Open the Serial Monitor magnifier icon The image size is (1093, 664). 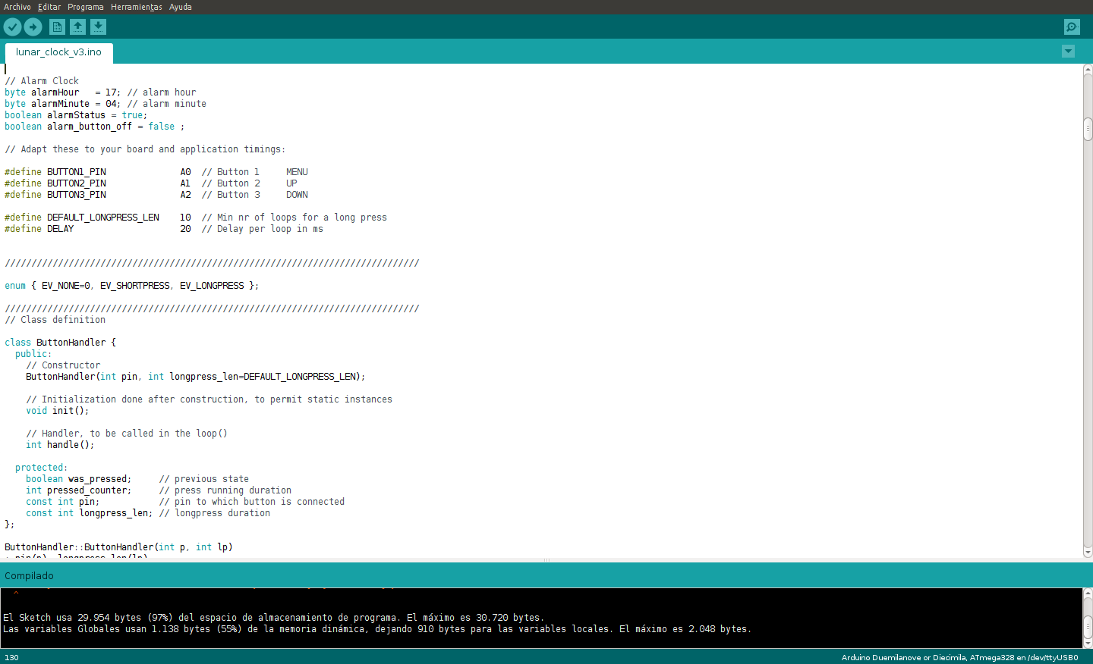pyautogui.click(x=1072, y=27)
